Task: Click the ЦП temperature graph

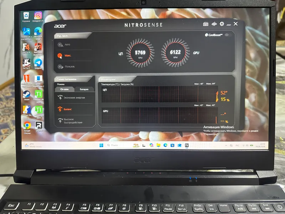Action: pos(160,94)
